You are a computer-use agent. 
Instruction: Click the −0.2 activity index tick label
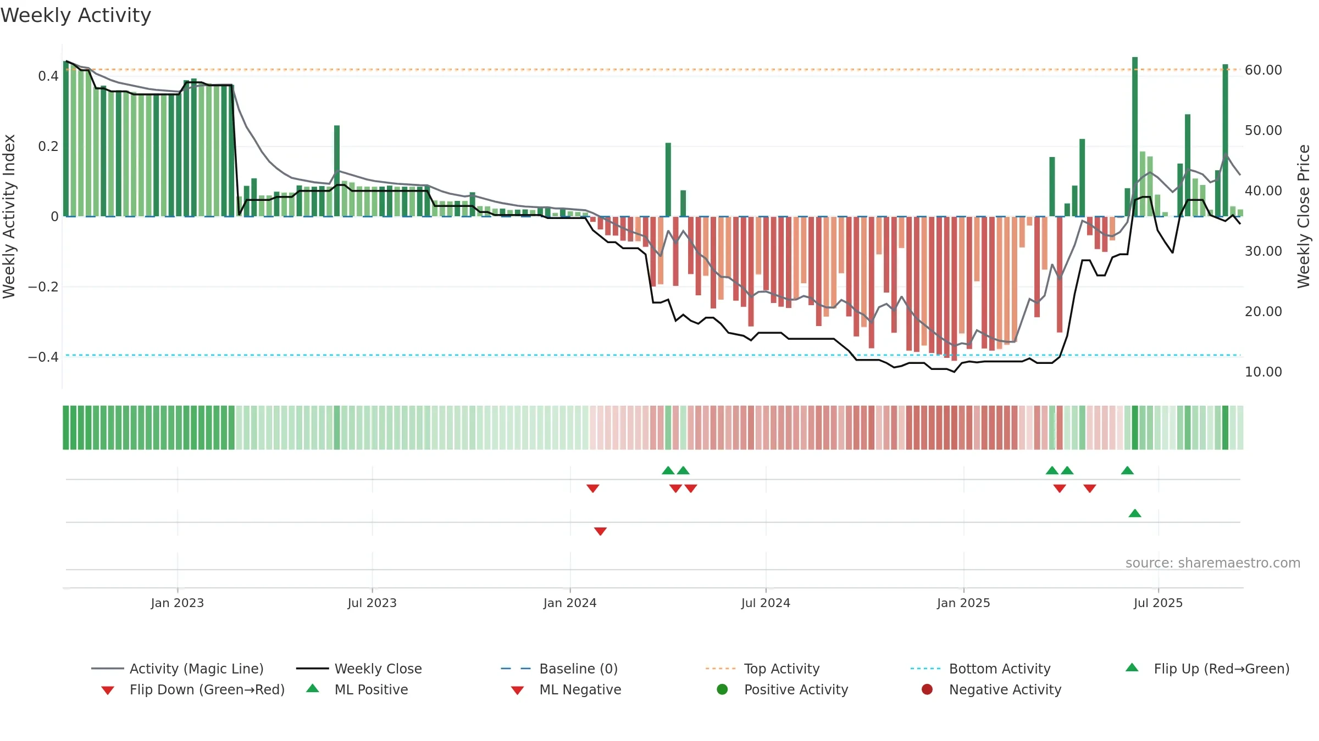tap(43, 287)
